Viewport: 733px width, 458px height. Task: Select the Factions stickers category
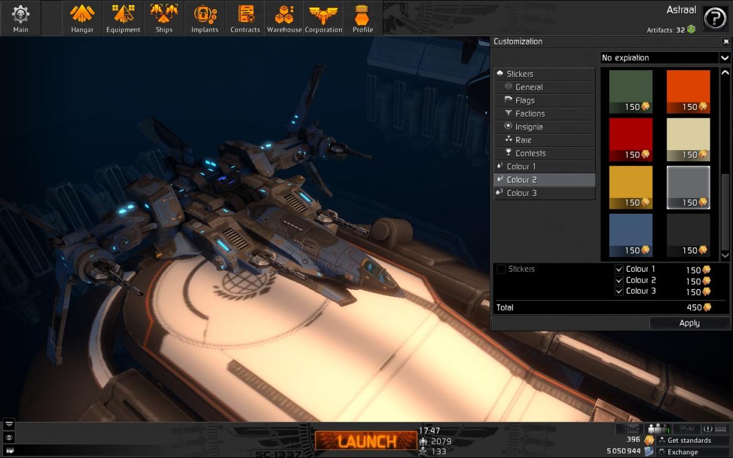point(544,114)
